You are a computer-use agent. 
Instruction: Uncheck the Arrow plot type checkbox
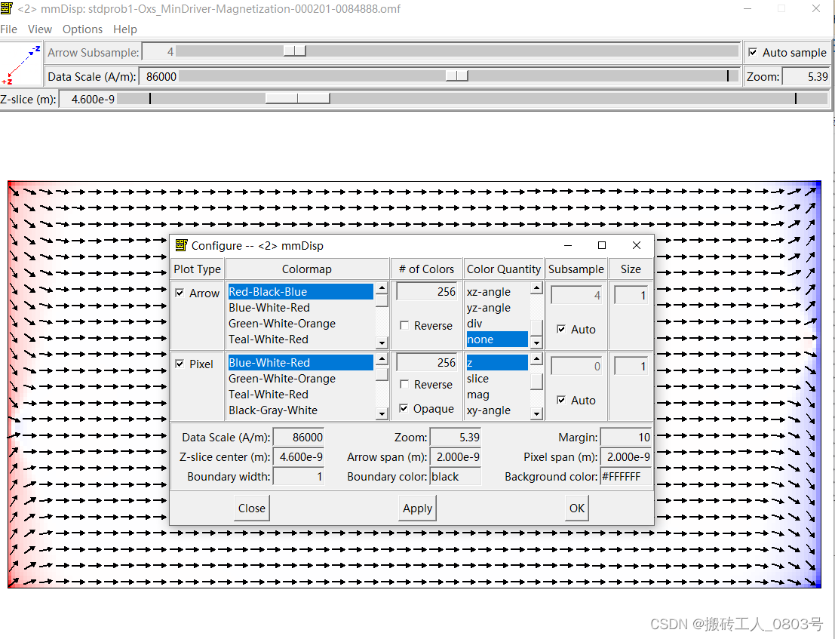[x=180, y=293]
